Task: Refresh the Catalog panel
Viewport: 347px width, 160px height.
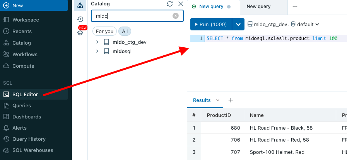Action: (170, 4)
